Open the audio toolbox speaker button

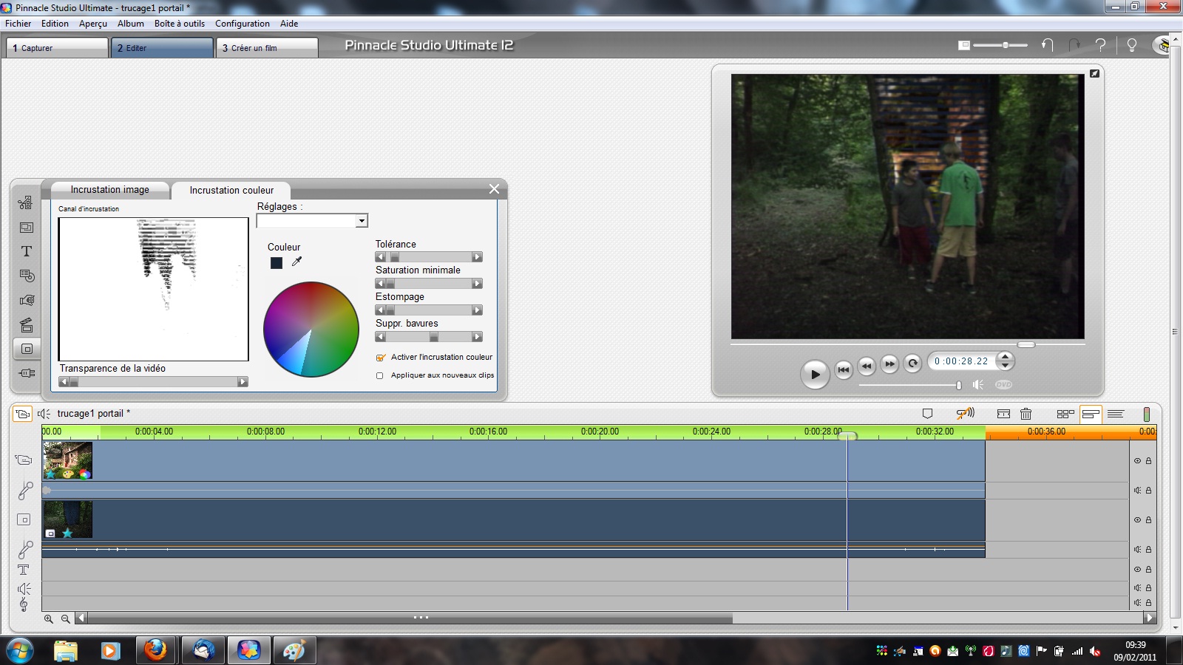44,414
